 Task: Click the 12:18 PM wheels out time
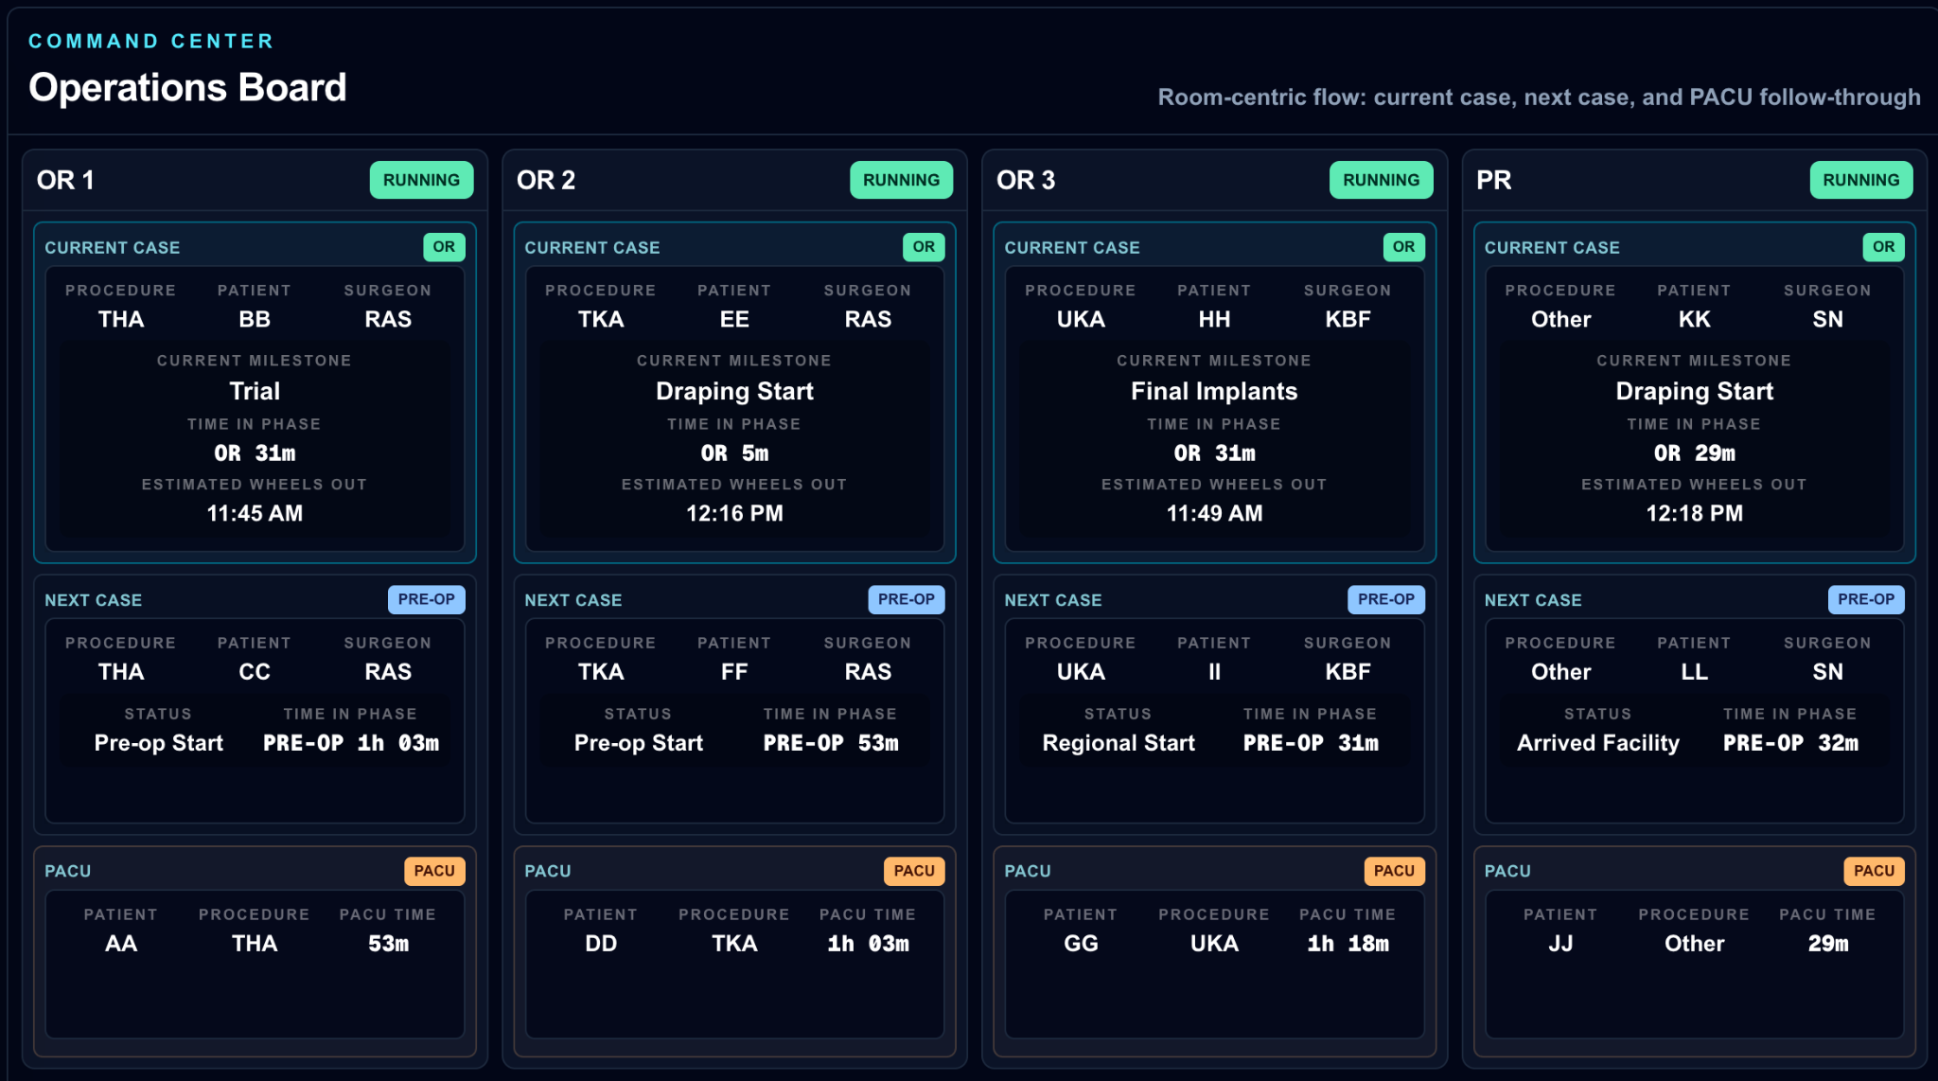pos(1694,513)
